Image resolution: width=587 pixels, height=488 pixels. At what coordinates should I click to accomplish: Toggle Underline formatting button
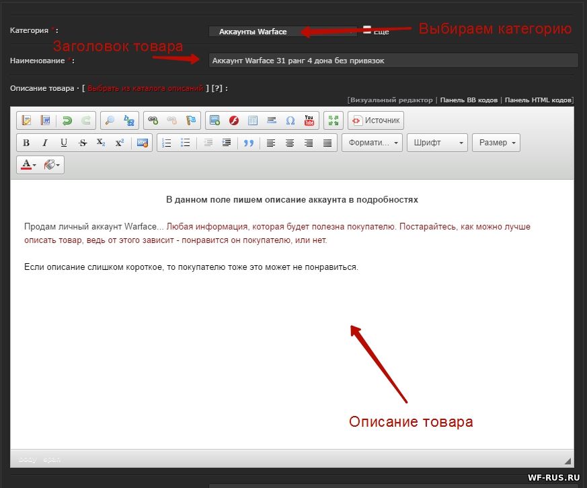[x=64, y=143]
